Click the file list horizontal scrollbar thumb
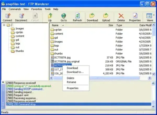 pos(96,78)
